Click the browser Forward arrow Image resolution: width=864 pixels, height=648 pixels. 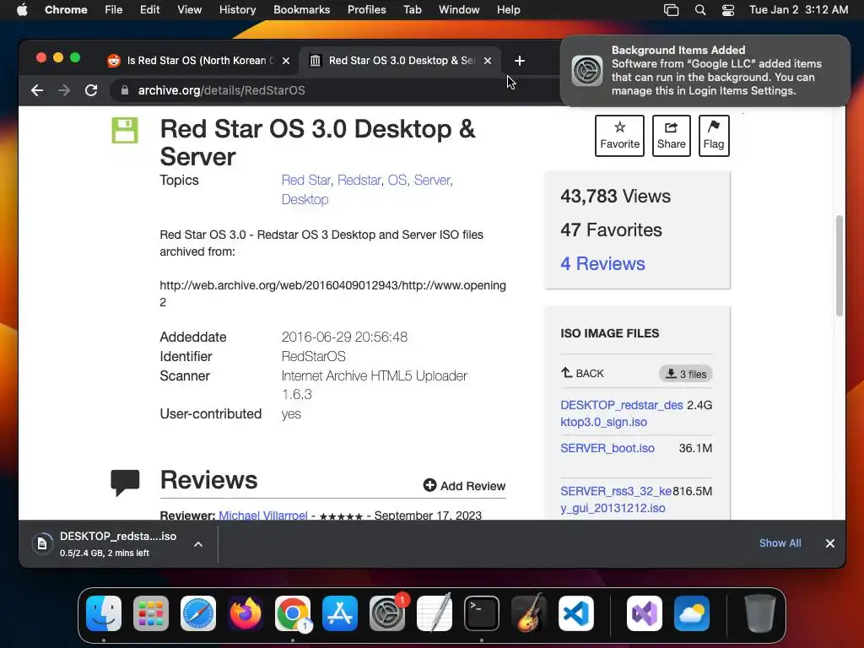(x=64, y=90)
